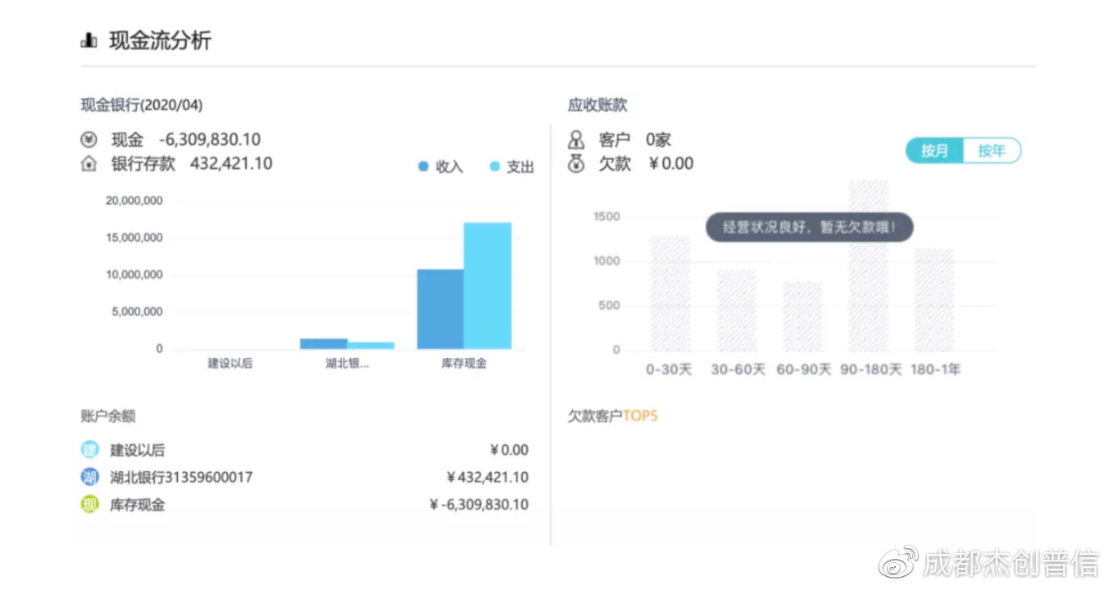The width and height of the screenshot is (1109, 590).
Task: Click the 建 account icon for 建设以后
Action: click(x=89, y=450)
